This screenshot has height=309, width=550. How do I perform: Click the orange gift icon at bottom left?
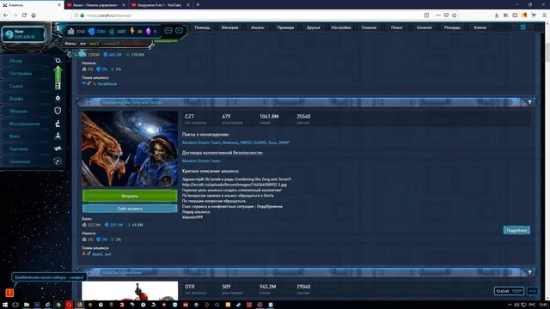tap(9, 293)
